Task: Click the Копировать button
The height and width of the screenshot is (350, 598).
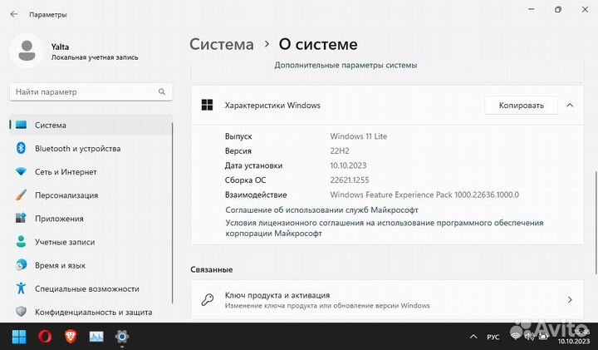Action: 521,106
